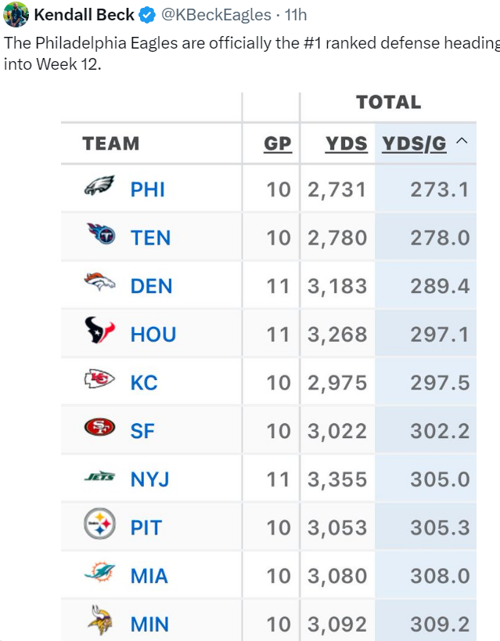This screenshot has width=500, height=641.
Task: Click the Miami Dolphins logo
Action: coord(99,574)
